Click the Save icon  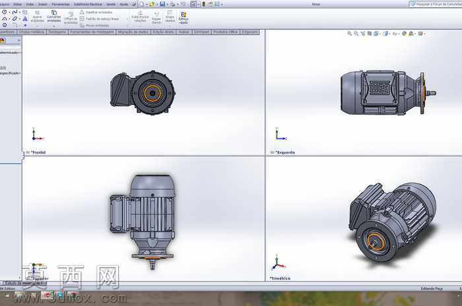[162, 4]
